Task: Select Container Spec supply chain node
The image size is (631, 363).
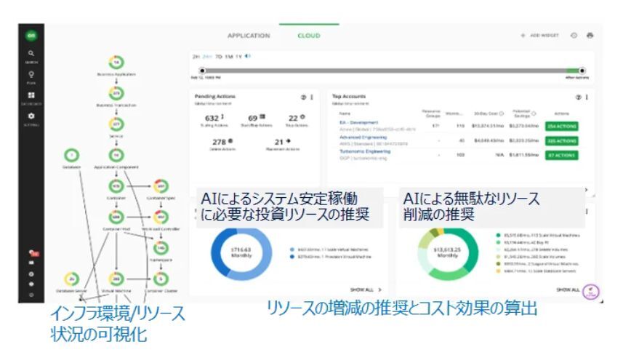Action: [x=161, y=186]
